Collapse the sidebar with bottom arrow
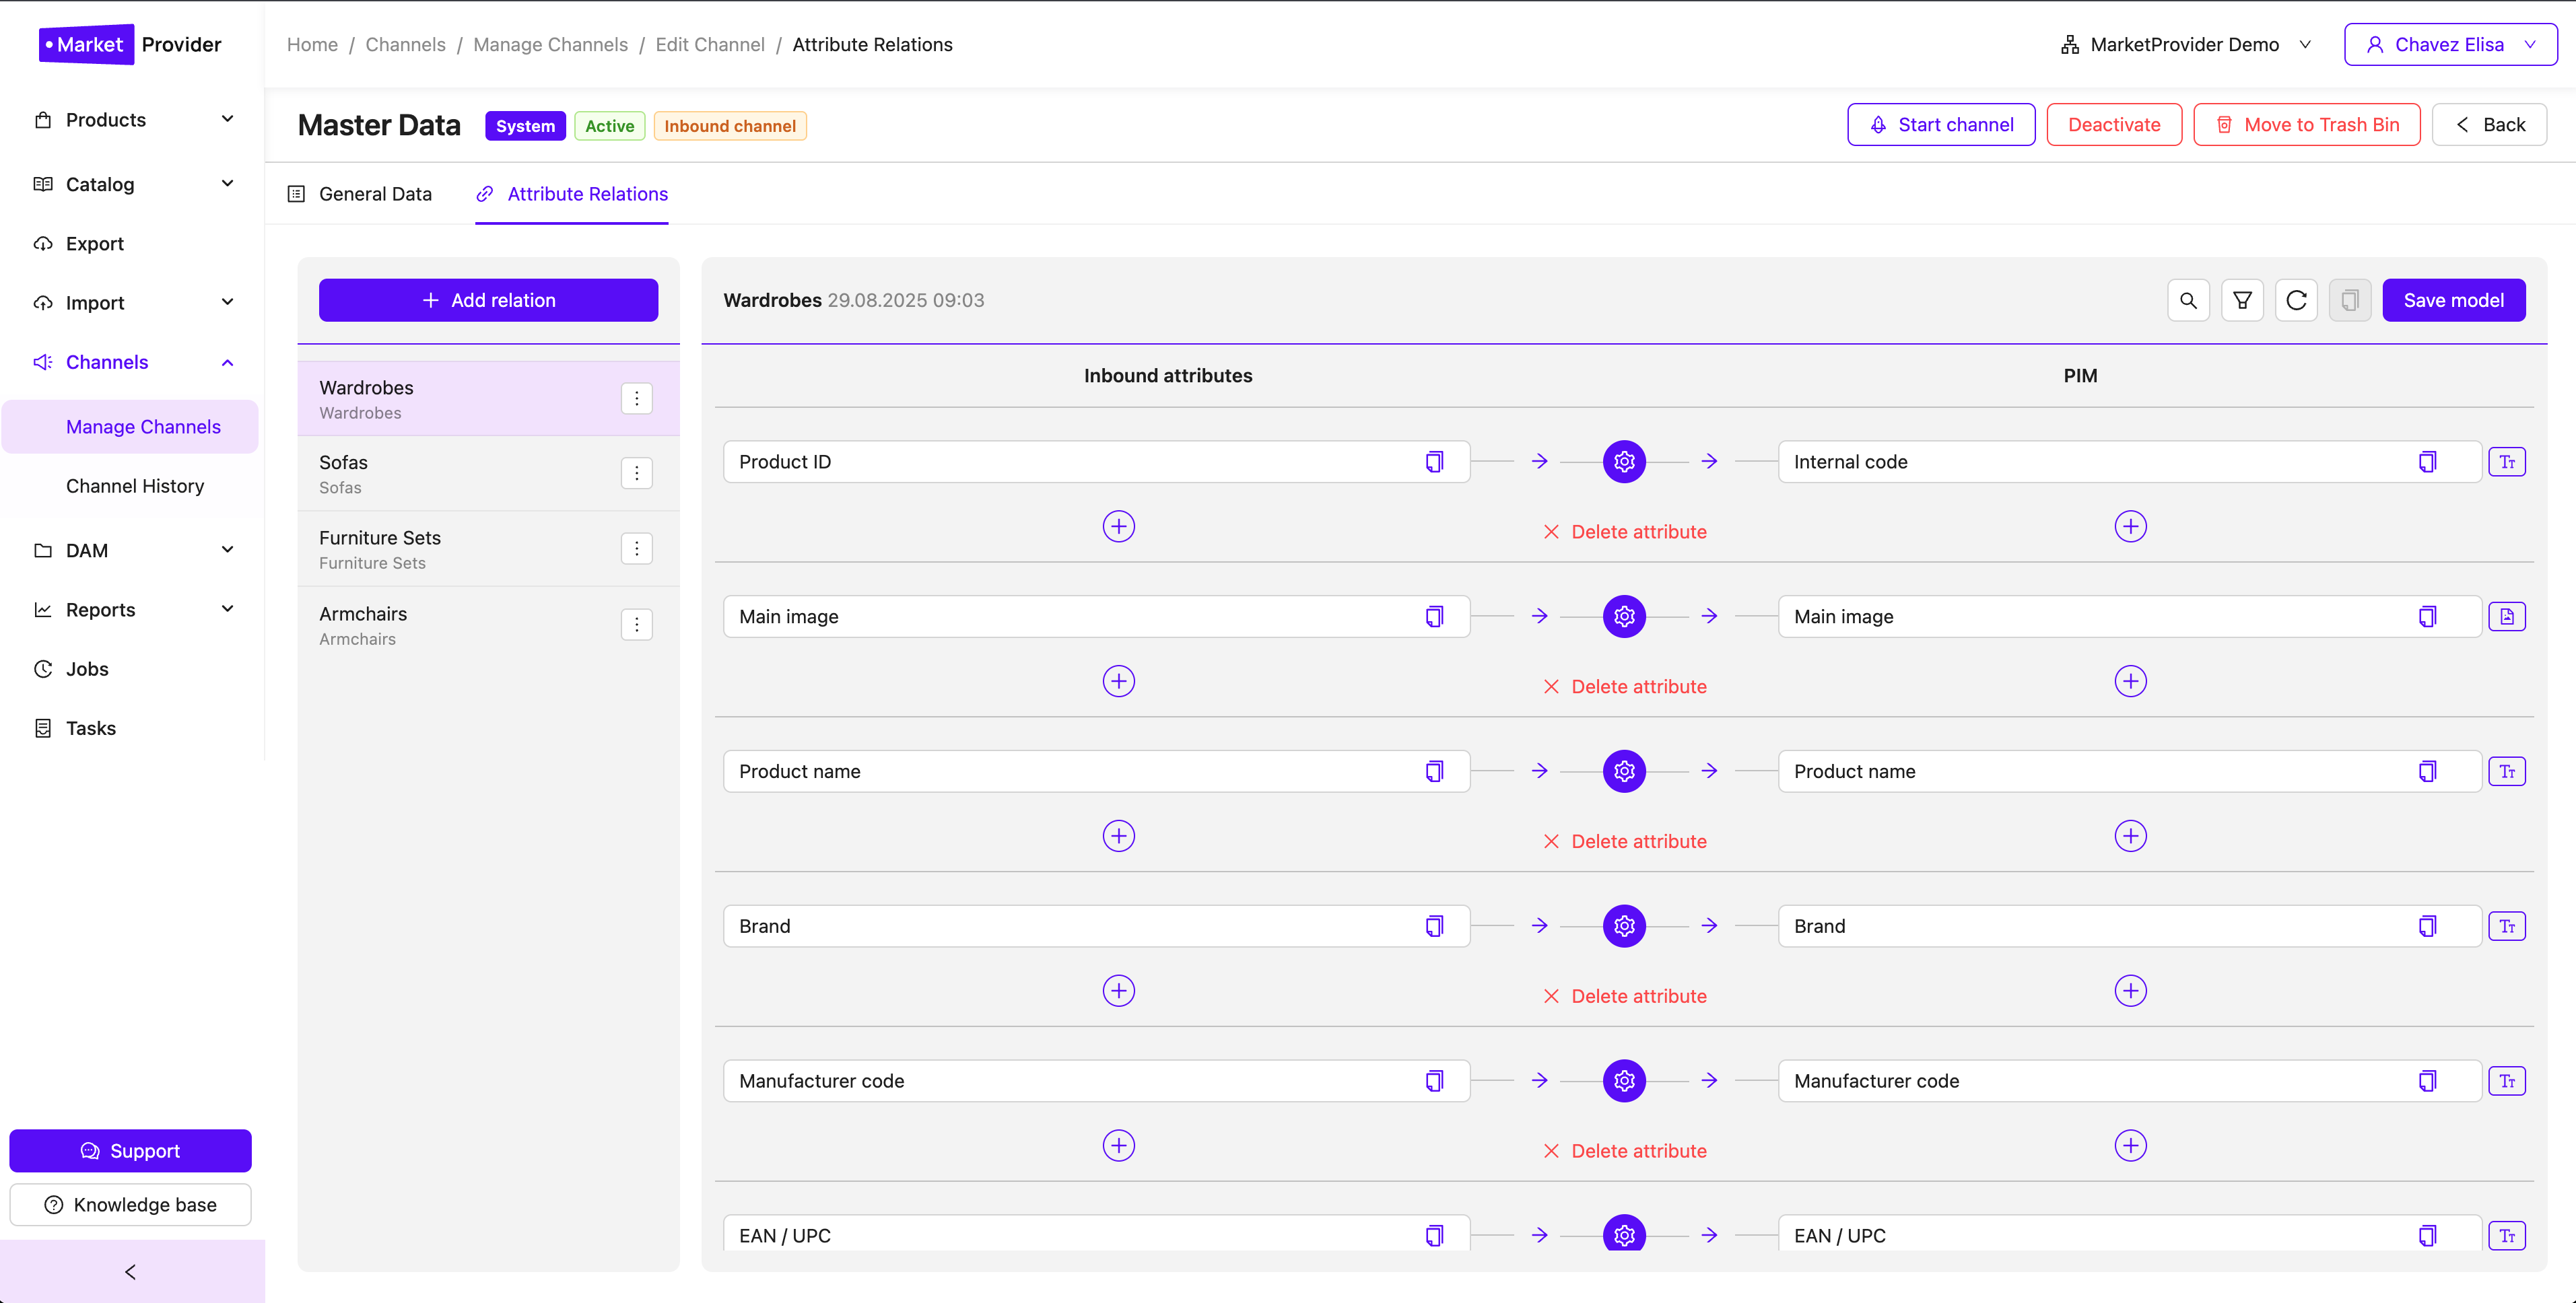The height and width of the screenshot is (1303, 2576). point(131,1272)
